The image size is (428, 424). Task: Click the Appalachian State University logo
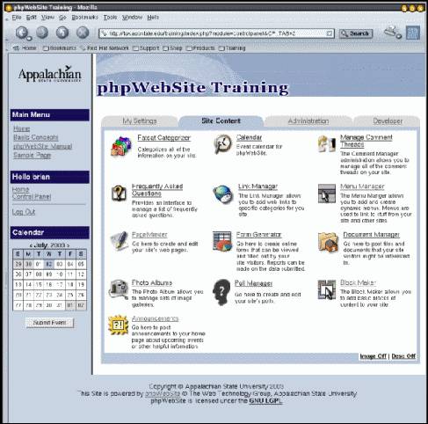pos(50,74)
